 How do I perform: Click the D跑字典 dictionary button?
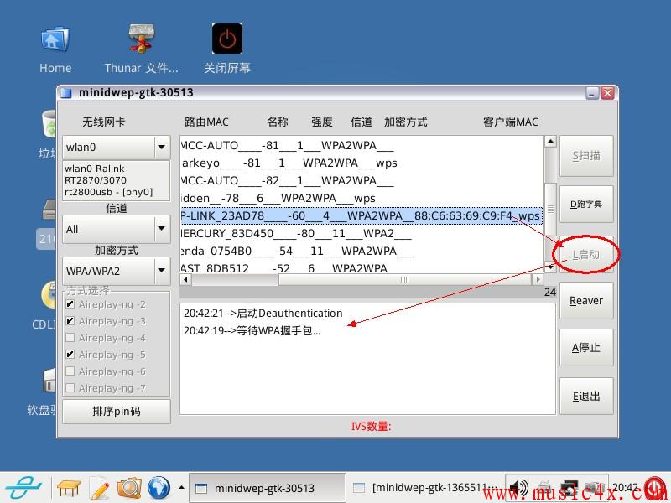pos(586,204)
